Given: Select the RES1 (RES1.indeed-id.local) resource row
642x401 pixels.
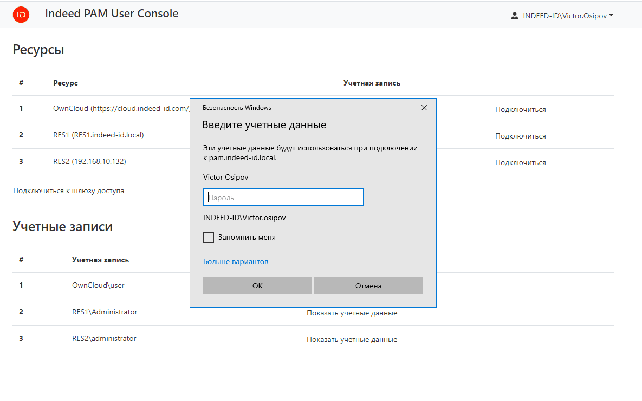Looking at the screenshot, I should (98, 135).
